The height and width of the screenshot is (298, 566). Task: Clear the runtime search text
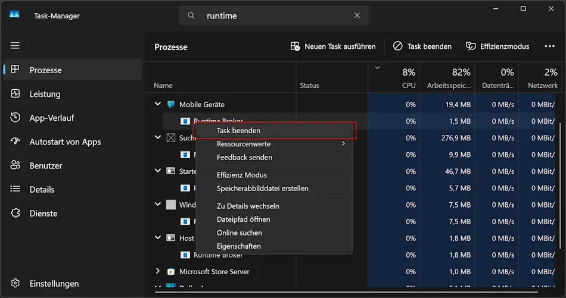(357, 16)
